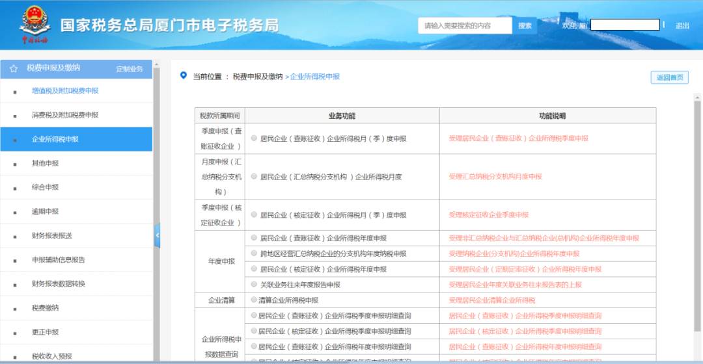Click 受理汇总纳税分支机构月度申报 description
This screenshot has height=364, width=703.
[x=495, y=176]
